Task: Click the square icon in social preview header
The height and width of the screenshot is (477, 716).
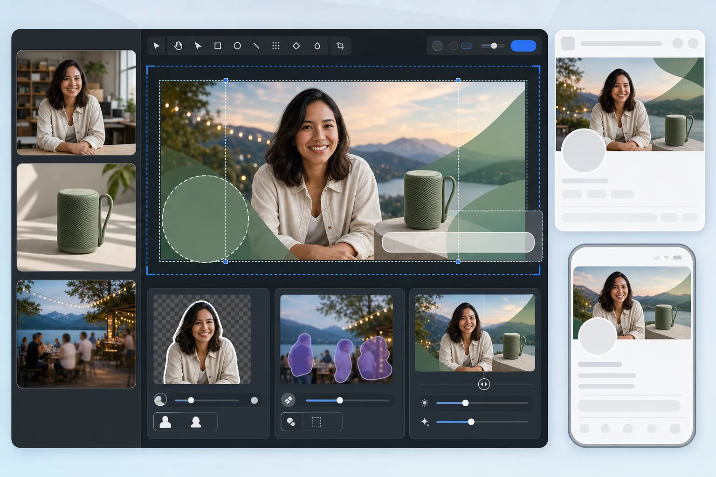Action: click(568, 43)
